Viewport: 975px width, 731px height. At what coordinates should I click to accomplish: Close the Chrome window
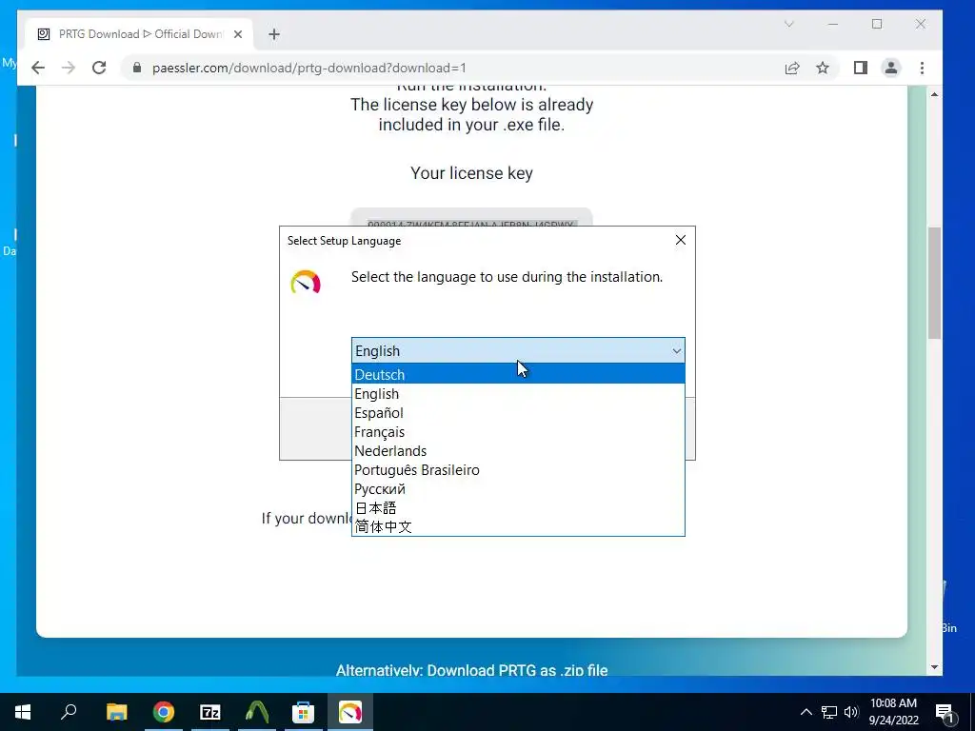[x=921, y=24]
